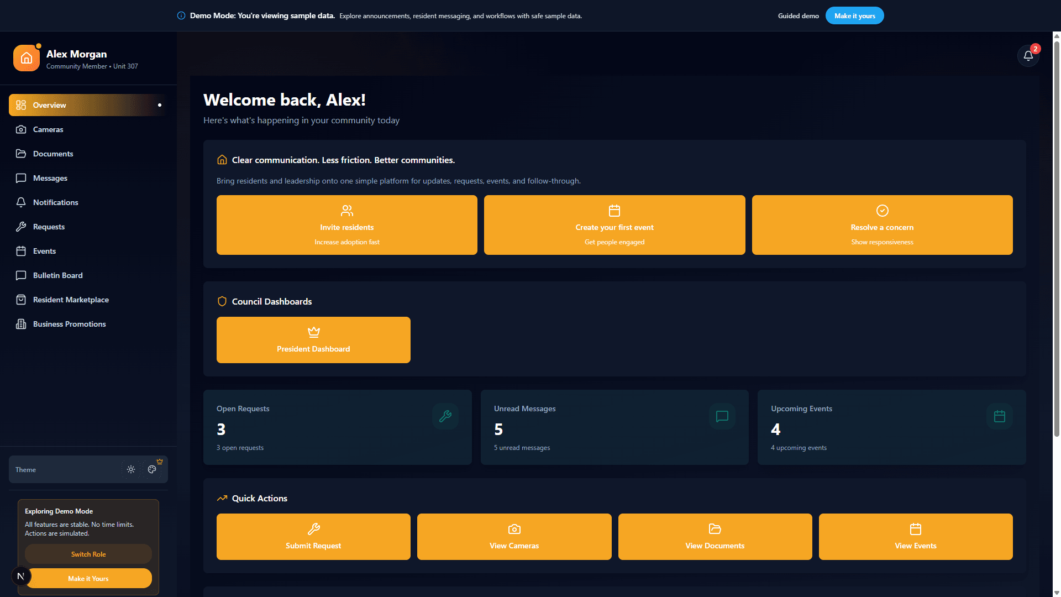Click the Quick Actions heading
The image size is (1061, 597).
[x=259, y=498]
